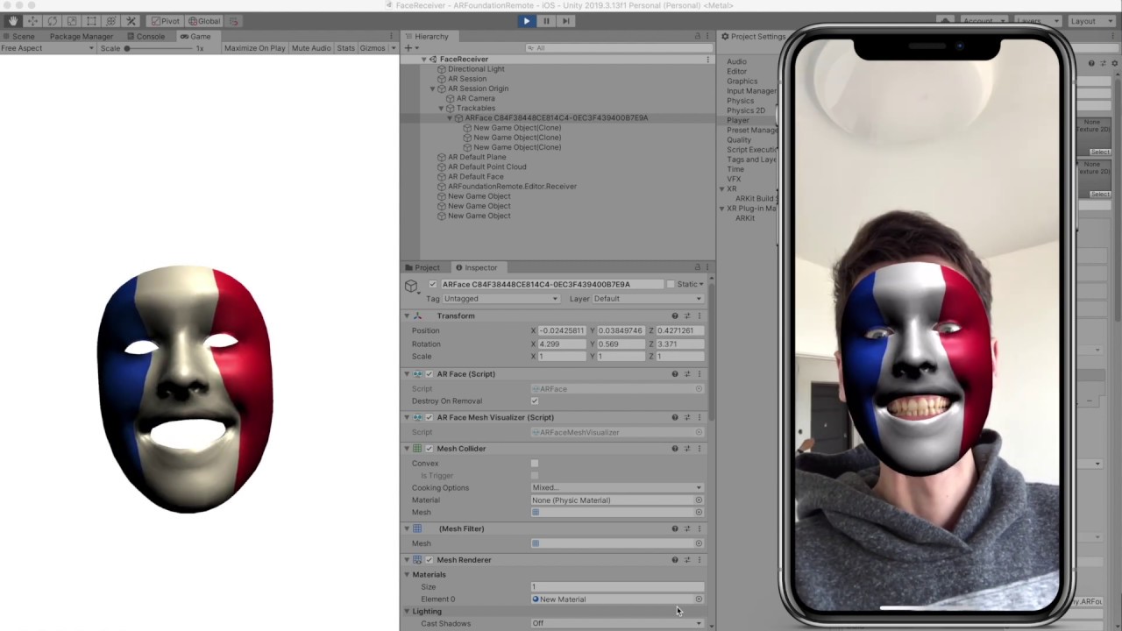
Task: Open Transform component preset icon
Action: pos(686,315)
